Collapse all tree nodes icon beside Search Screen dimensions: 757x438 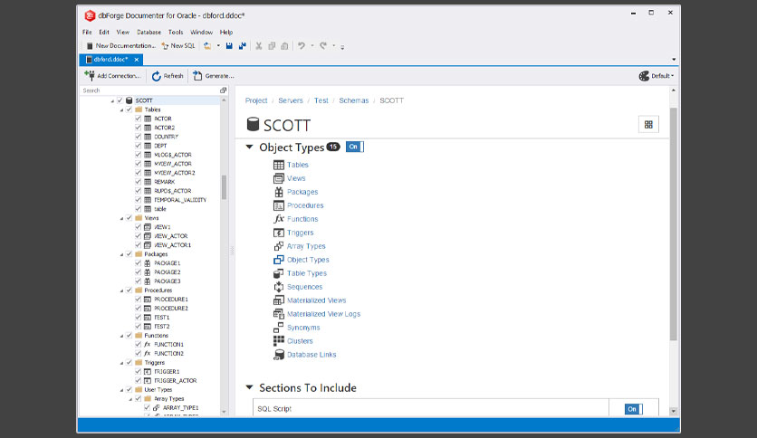click(x=223, y=90)
